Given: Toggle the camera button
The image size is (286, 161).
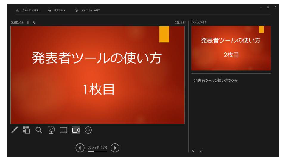Looking at the screenshot, I should pos(76,130).
